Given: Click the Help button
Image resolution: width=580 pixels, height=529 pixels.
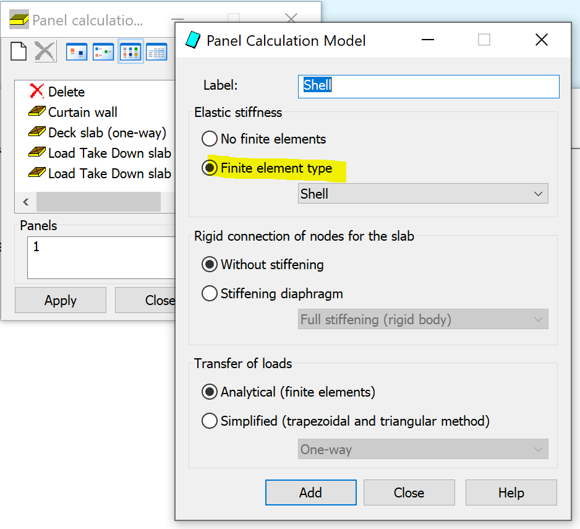Looking at the screenshot, I should point(511,492).
